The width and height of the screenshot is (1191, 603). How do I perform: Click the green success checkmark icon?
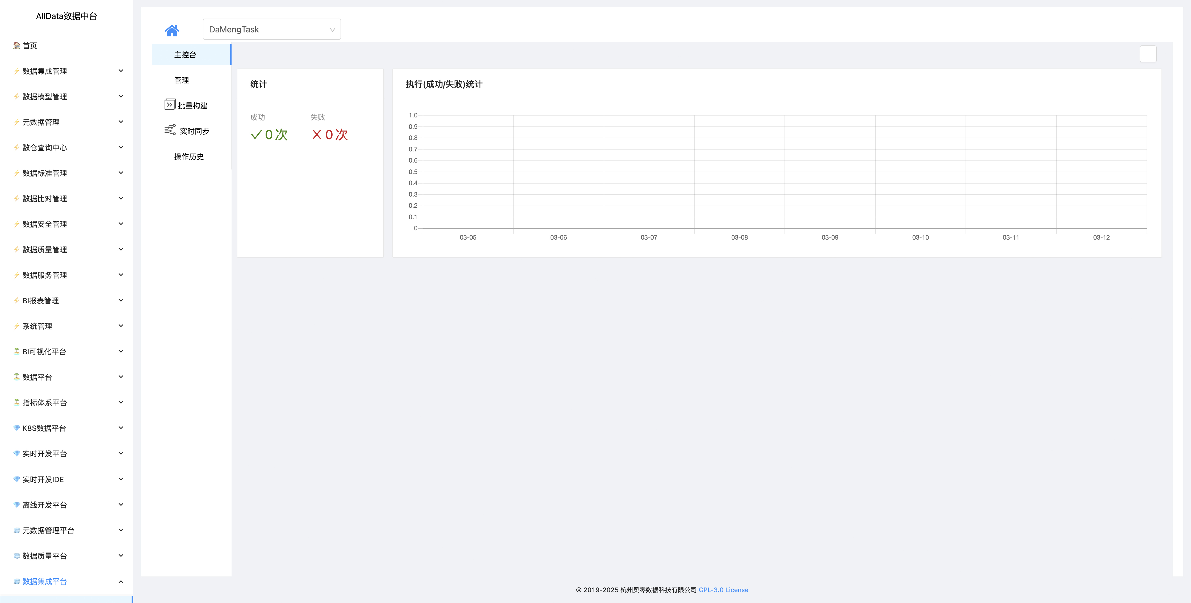pos(256,134)
